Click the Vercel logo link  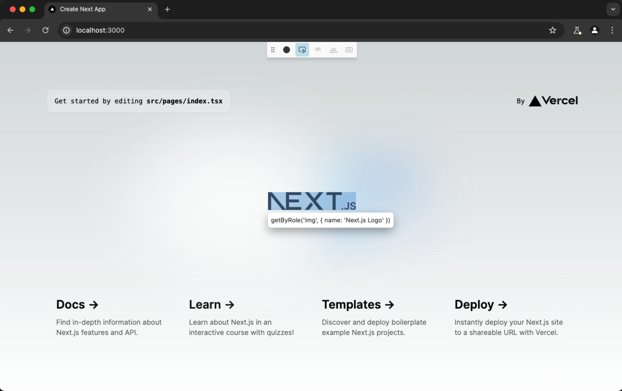pyautogui.click(x=553, y=101)
